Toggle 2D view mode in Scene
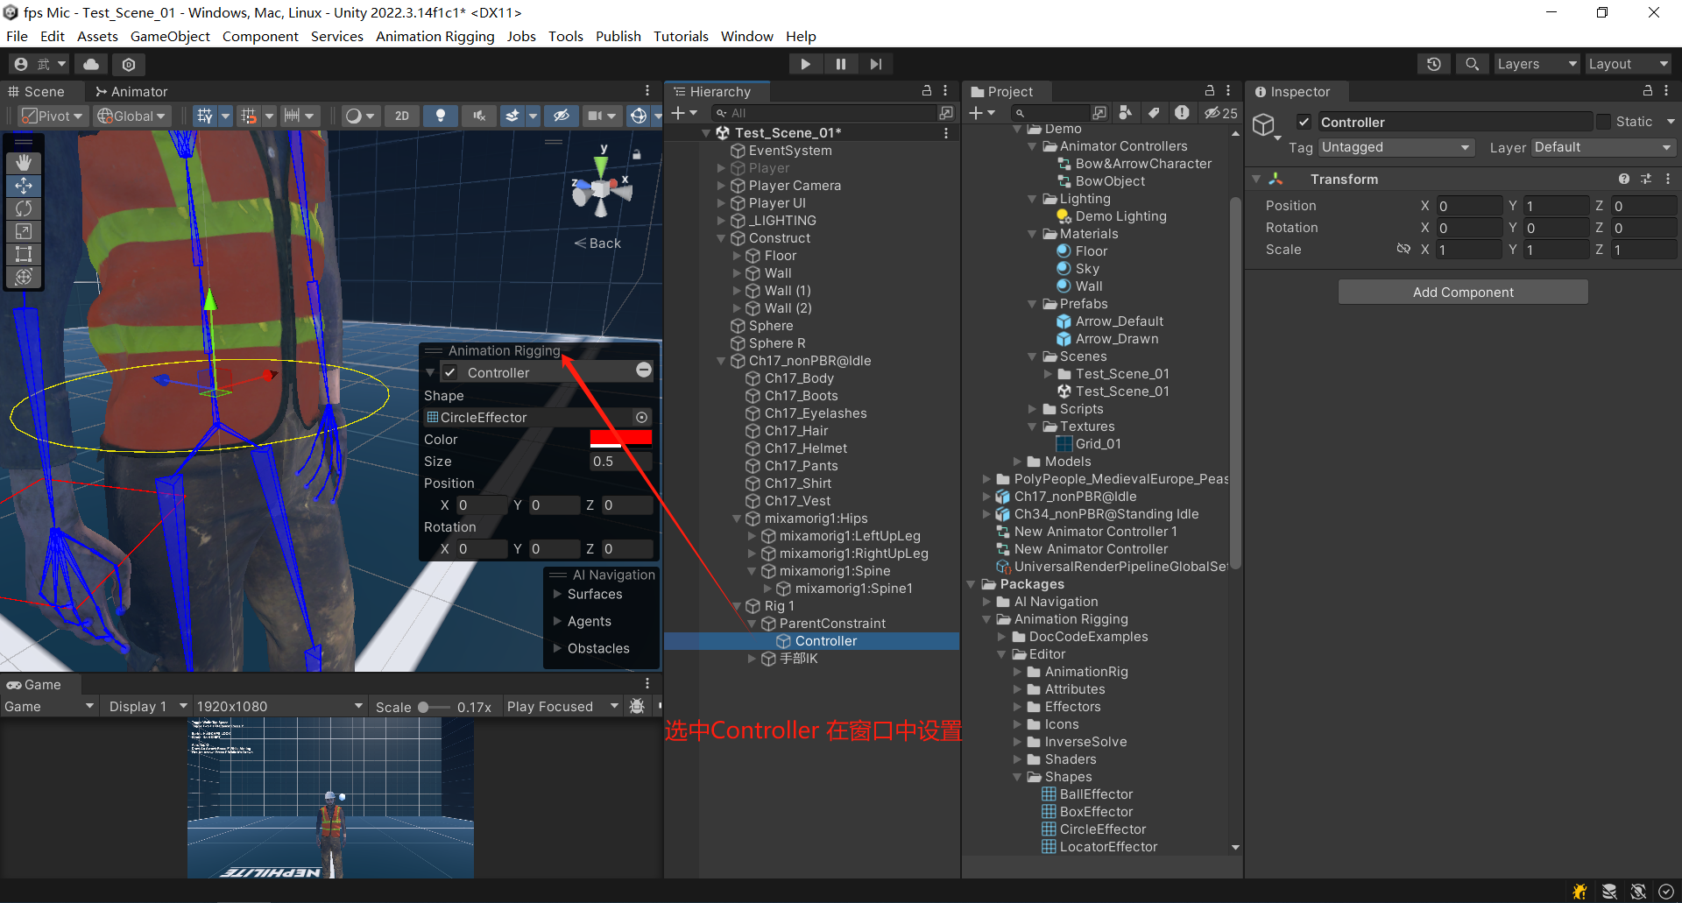 [x=402, y=116]
